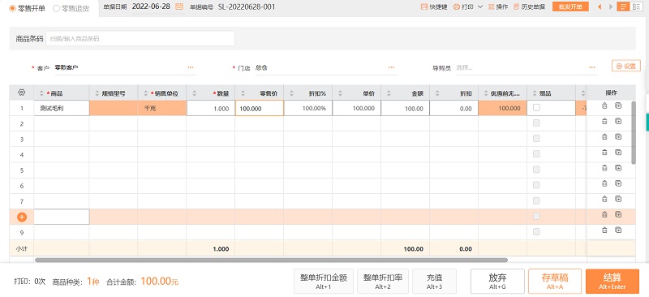The height and width of the screenshot is (297, 649).
Task: Delete row 1 using trash icon
Action: click(x=604, y=105)
